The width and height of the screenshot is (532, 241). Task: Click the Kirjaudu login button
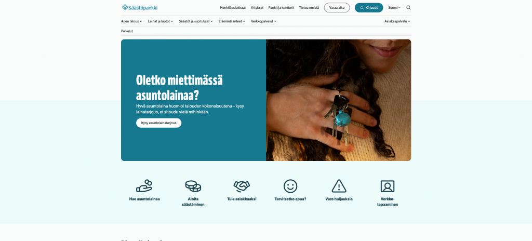[369, 7]
